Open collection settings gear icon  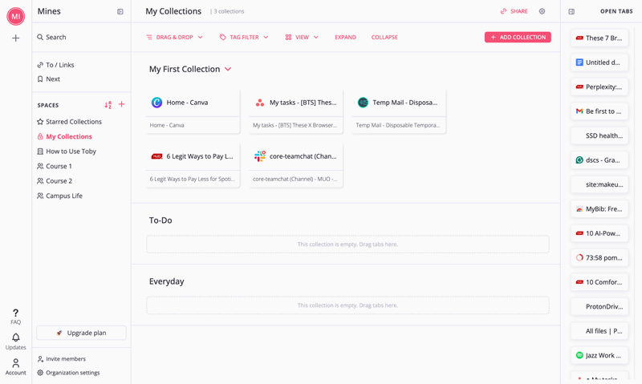[x=542, y=11]
